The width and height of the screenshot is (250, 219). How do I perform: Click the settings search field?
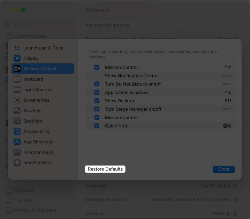38,24
